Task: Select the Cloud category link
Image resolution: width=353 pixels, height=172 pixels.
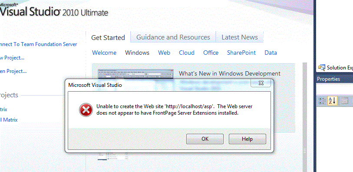Action: click(x=187, y=53)
